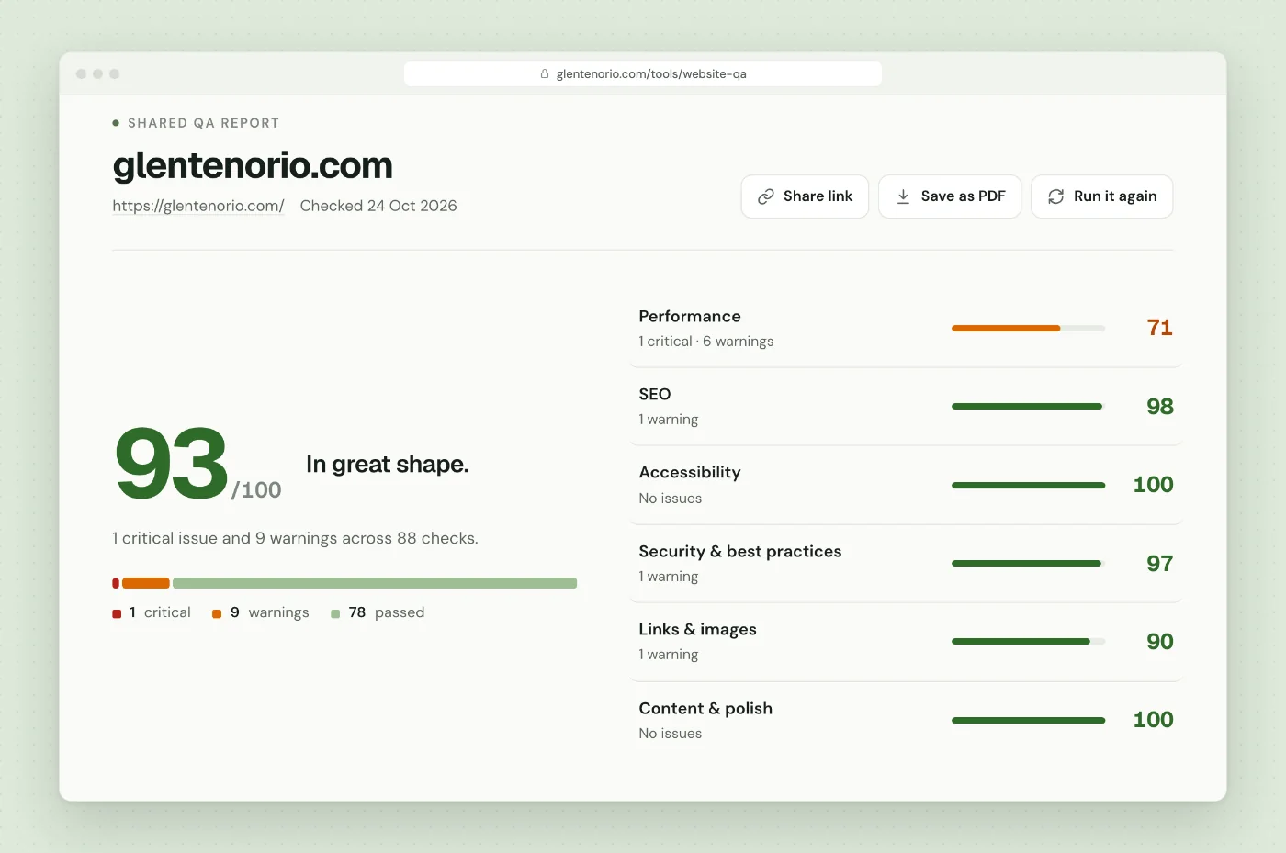Click the Links & images progress bar
The height and width of the screenshot is (853, 1286).
1028,641
